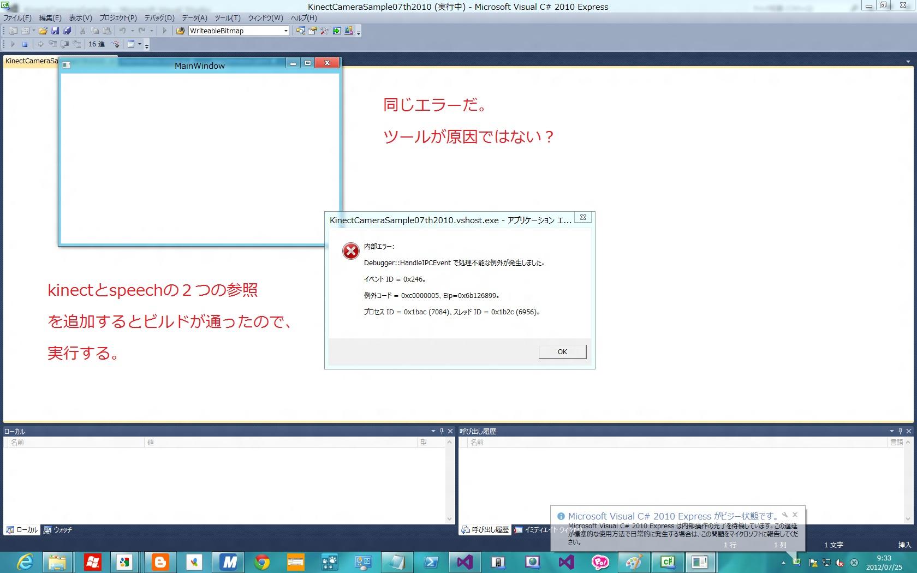Open the Solution Explorer toolbar icon
This screenshot has width=917, height=573.
[301, 31]
